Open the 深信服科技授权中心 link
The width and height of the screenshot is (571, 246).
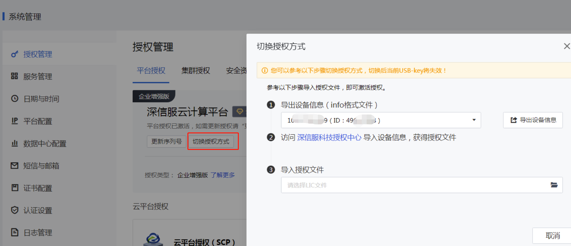(329, 138)
